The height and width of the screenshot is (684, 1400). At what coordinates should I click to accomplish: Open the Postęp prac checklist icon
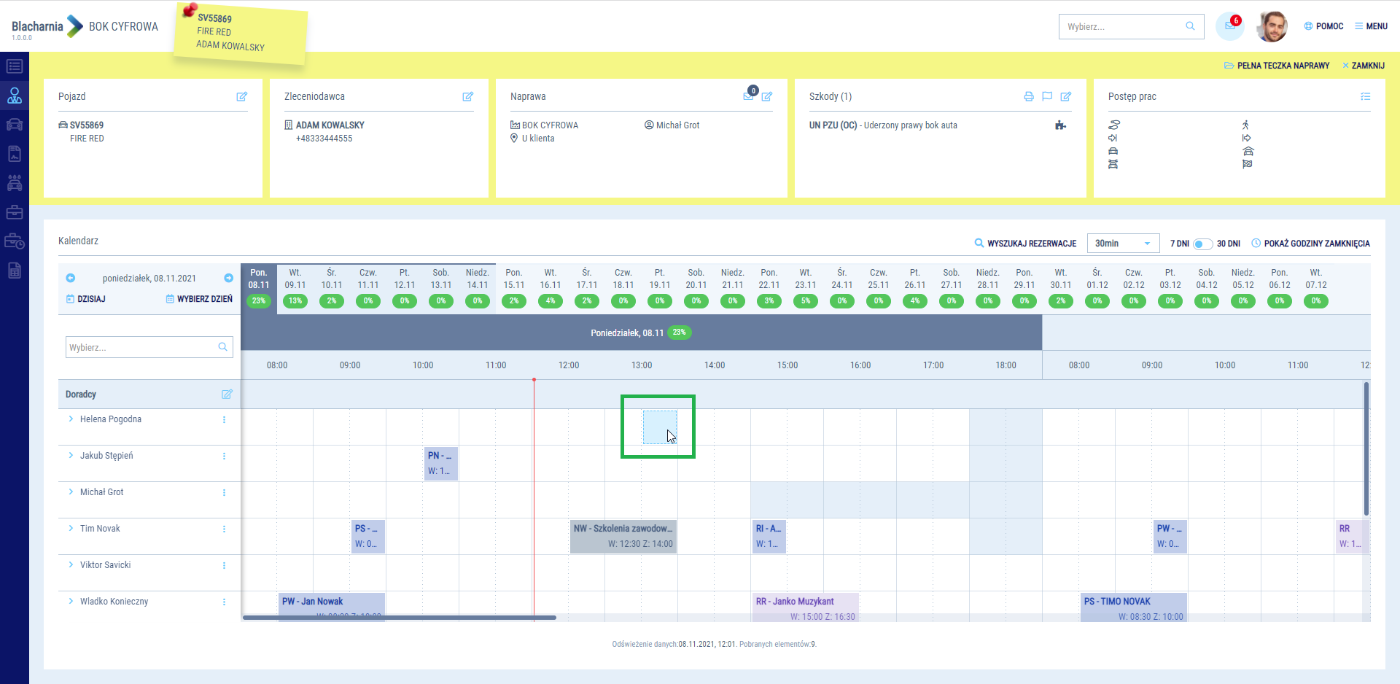click(1365, 96)
